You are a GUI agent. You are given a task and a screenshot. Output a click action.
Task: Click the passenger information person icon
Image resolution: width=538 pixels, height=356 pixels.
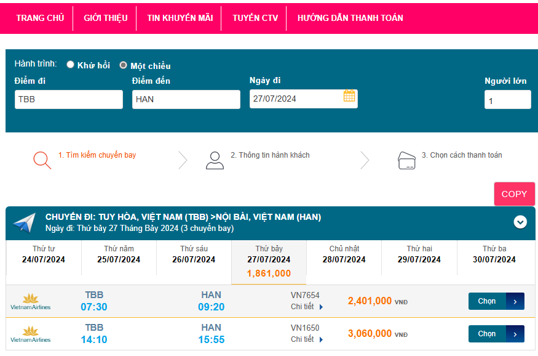215,160
